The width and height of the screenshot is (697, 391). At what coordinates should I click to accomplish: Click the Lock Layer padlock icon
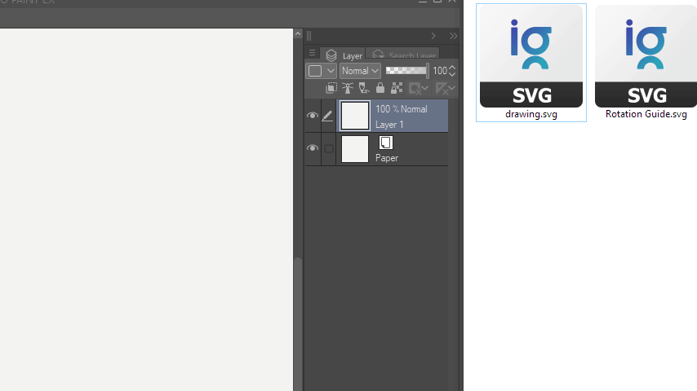380,88
